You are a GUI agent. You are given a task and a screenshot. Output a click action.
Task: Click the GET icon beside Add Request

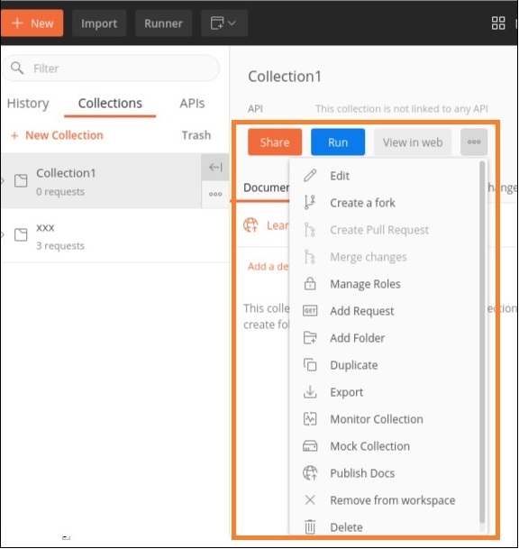(310, 311)
